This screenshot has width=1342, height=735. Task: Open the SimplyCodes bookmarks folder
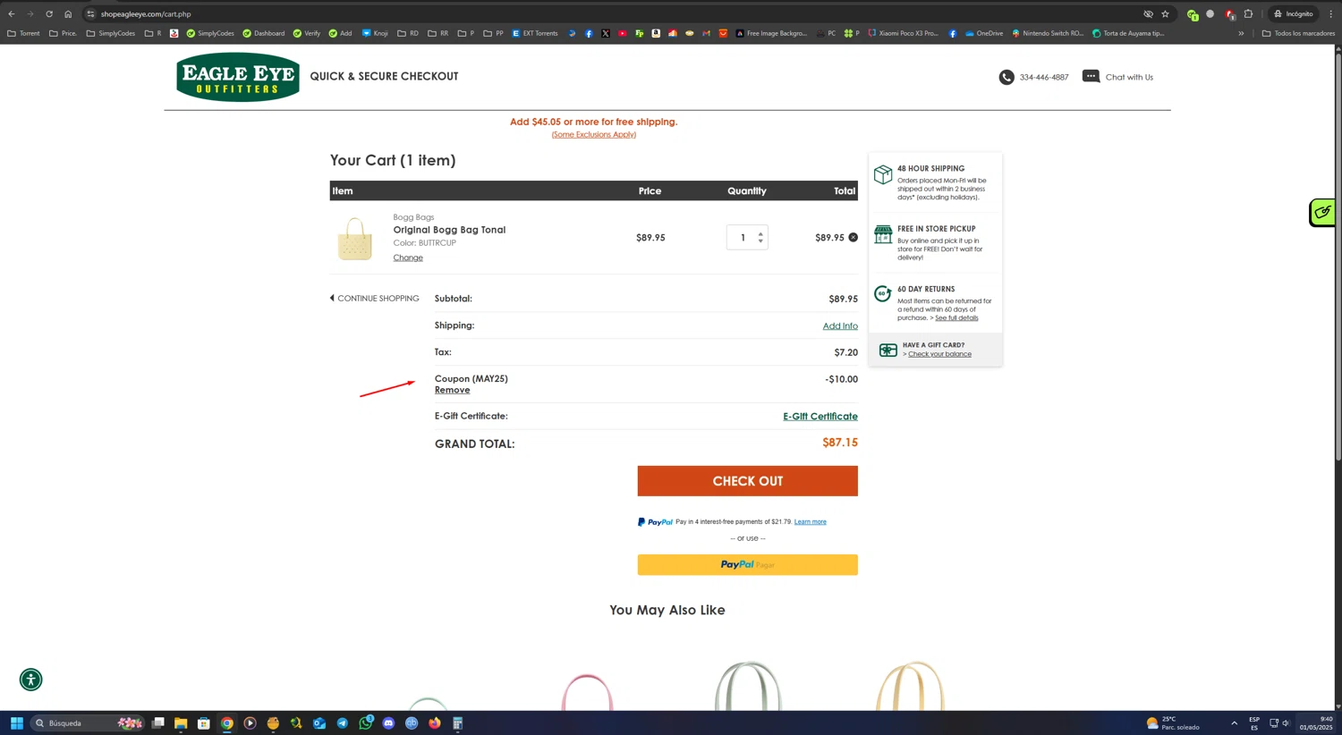click(111, 33)
